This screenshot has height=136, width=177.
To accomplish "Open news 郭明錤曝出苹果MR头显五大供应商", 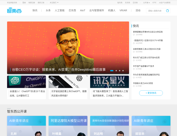I will pos(148,32).
